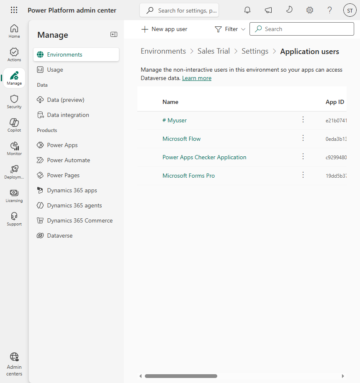The image size is (360, 383).
Task: Select Environments in Manage menu
Action: point(76,54)
